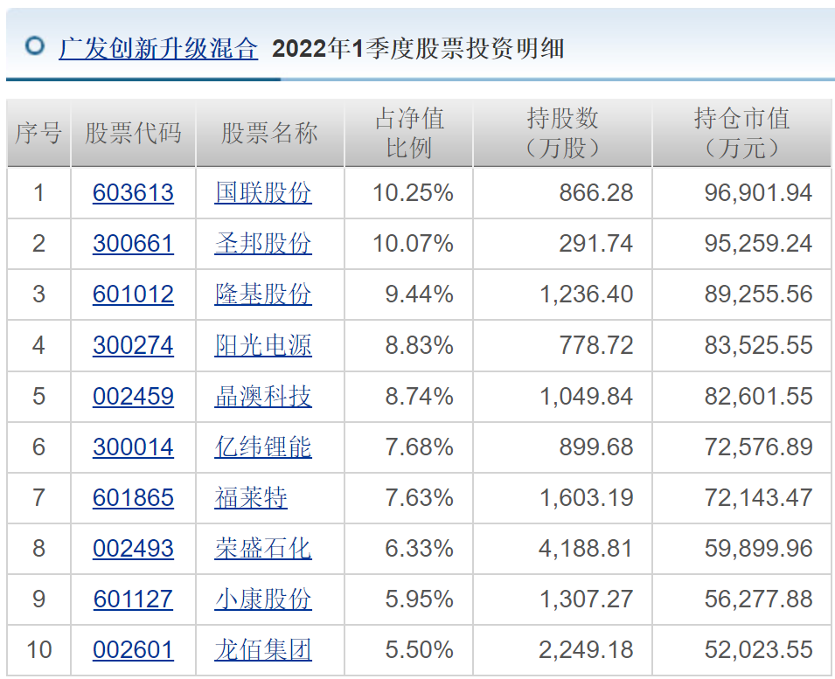This screenshot has height=679, width=835.
Task: Open 阳光电源 stock name link
Action: pyautogui.click(x=263, y=345)
